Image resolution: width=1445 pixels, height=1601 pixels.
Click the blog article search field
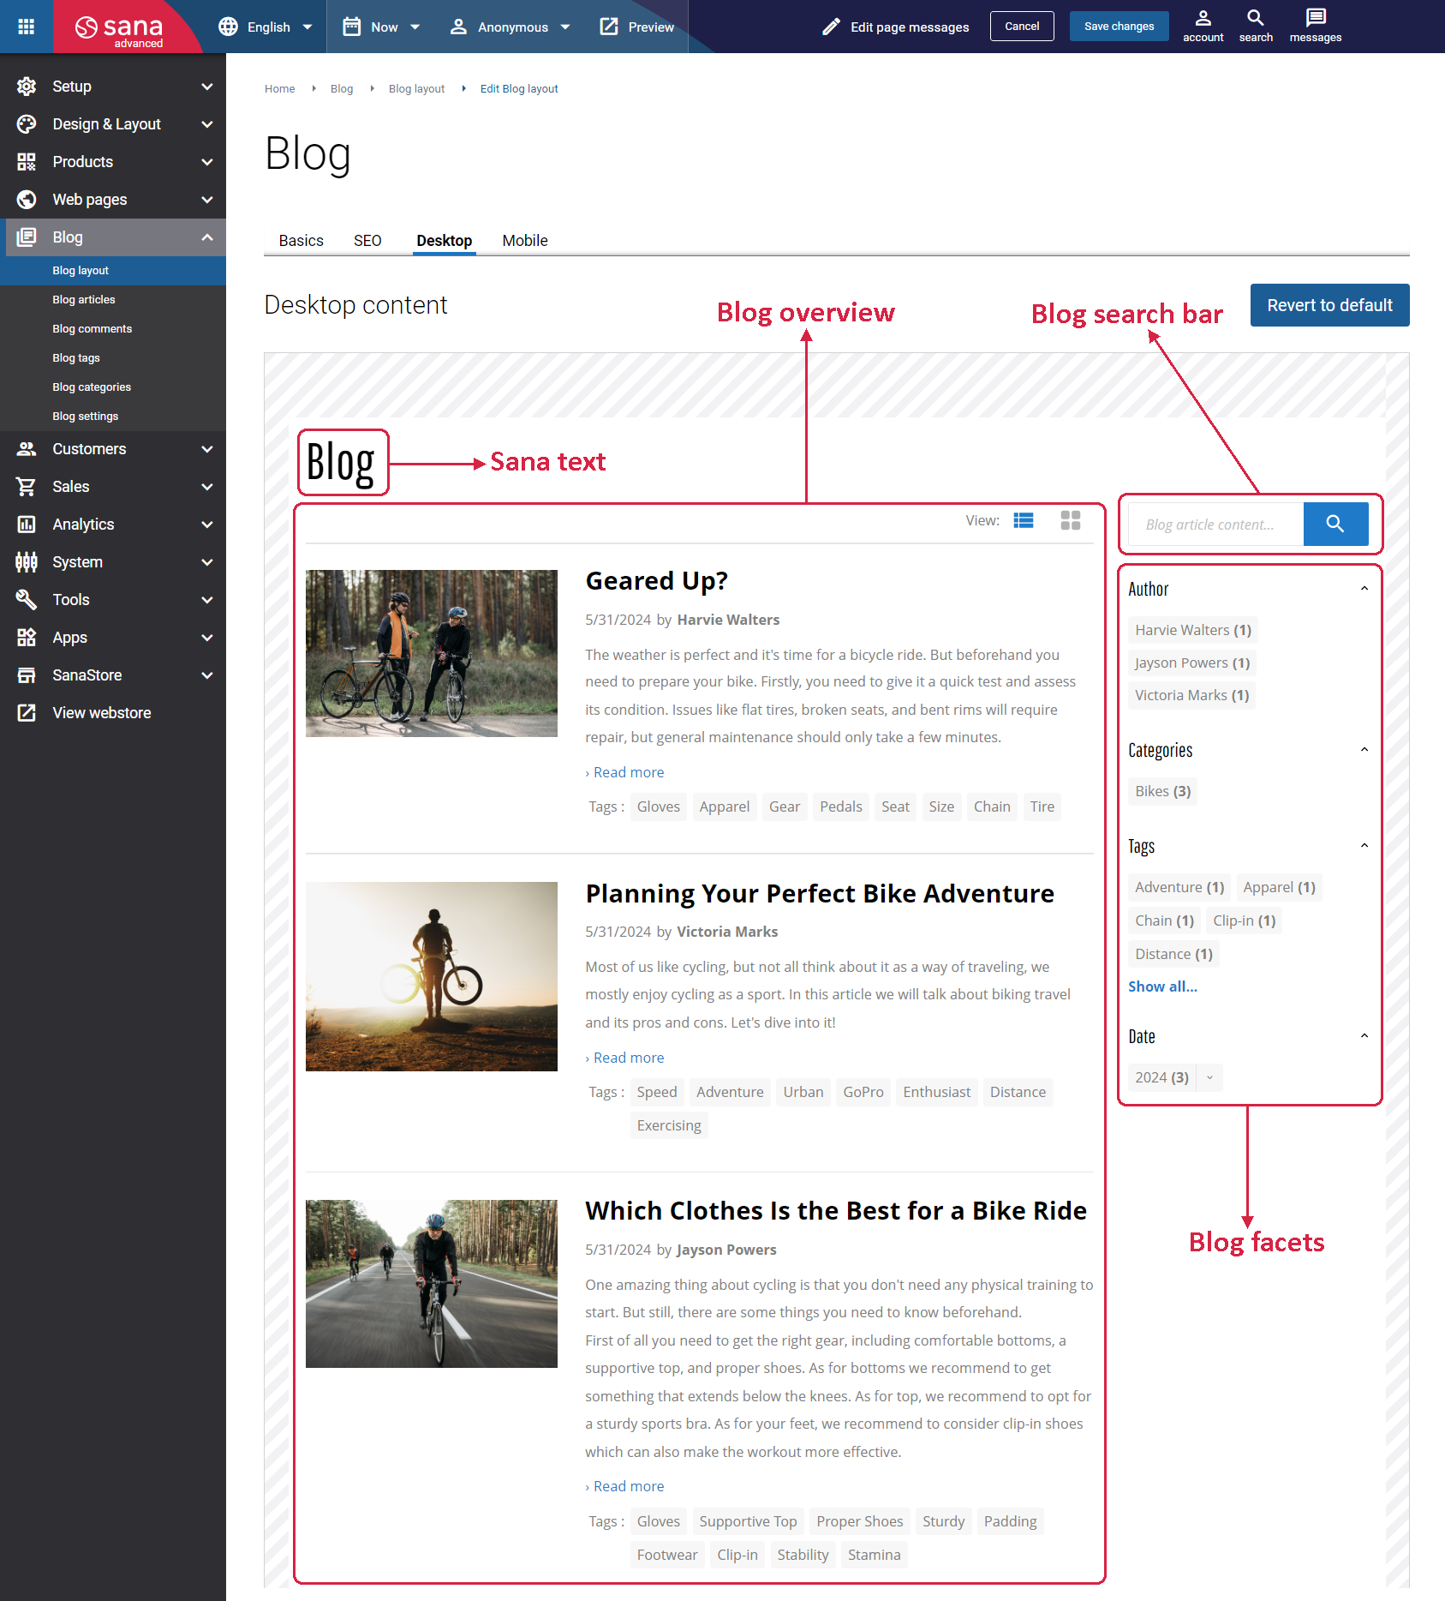pos(1215,524)
